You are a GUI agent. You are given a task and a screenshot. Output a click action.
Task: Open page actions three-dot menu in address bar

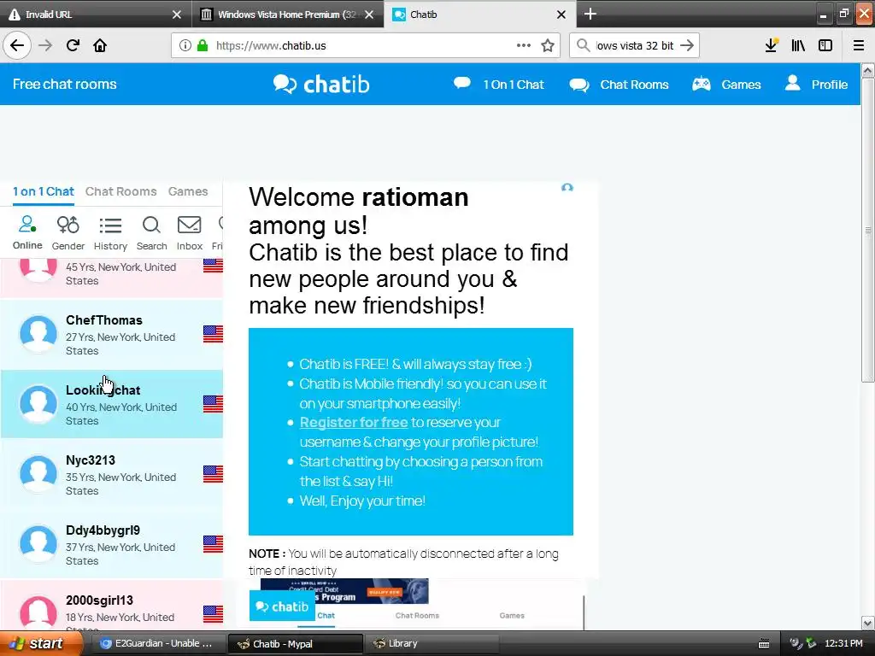coord(524,45)
